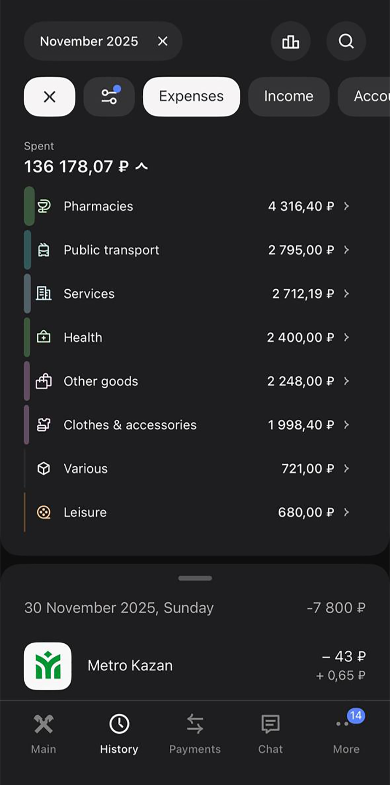Dismiss filters with the white X button
The image size is (390, 785).
click(x=50, y=96)
